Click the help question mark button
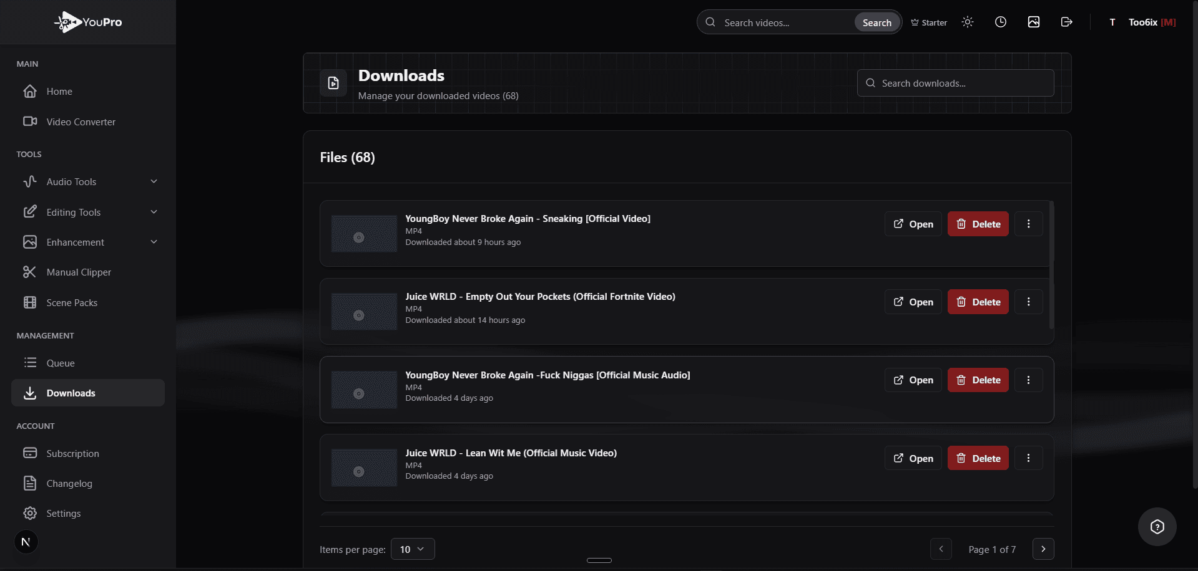1198x571 pixels. (x=1157, y=527)
